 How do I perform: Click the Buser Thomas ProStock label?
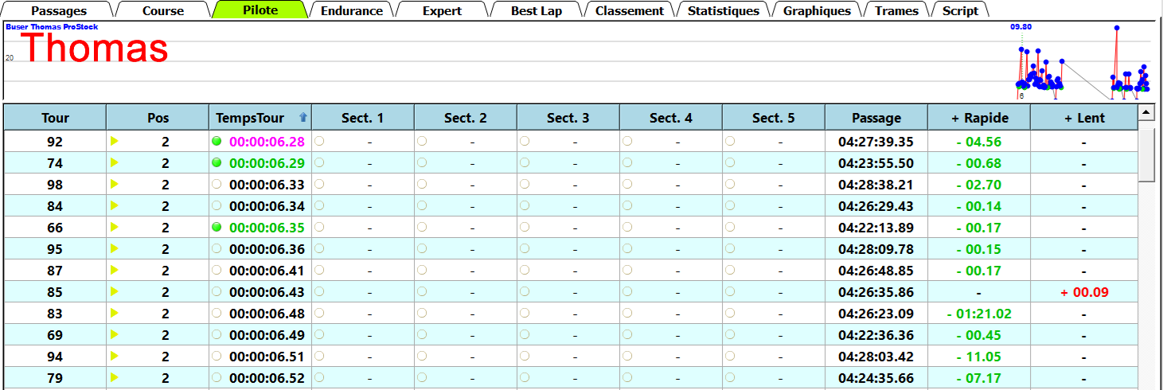[52, 26]
